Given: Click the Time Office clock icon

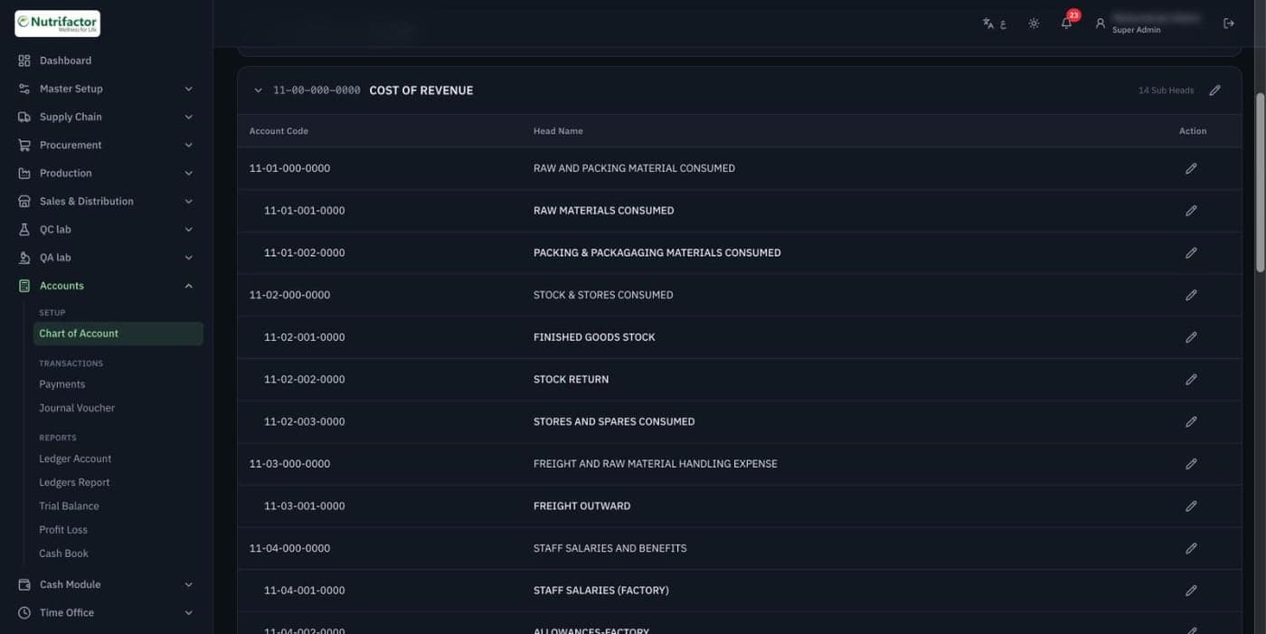Looking at the screenshot, I should (24, 612).
